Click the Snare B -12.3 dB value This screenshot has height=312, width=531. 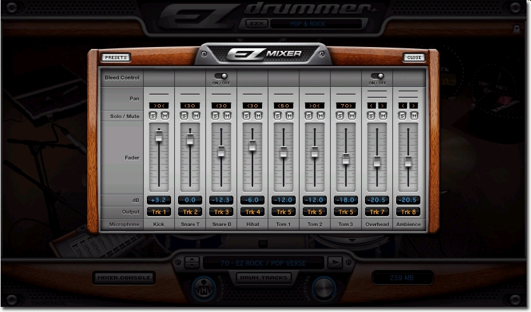click(x=221, y=200)
